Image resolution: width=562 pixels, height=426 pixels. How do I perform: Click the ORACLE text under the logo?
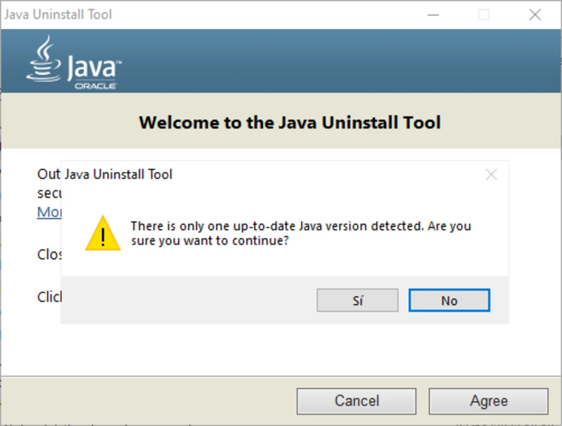pyautogui.click(x=95, y=86)
